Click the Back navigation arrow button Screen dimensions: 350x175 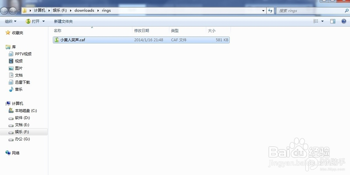5,10
